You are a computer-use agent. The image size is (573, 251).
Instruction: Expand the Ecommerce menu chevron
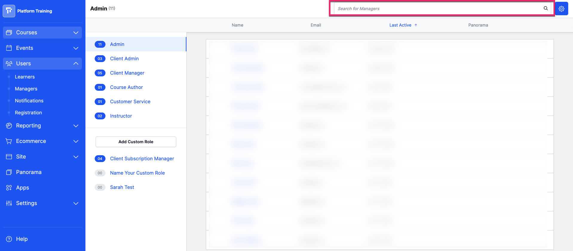point(76,141)
